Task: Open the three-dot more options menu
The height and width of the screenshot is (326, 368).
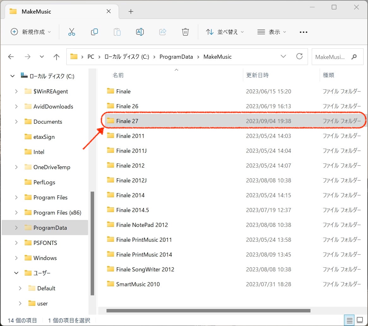Action: [304, 32]
